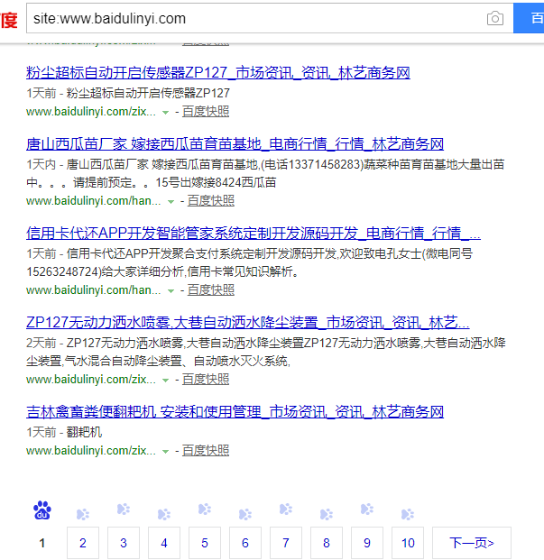Go to results page 10

coord(408,543)
